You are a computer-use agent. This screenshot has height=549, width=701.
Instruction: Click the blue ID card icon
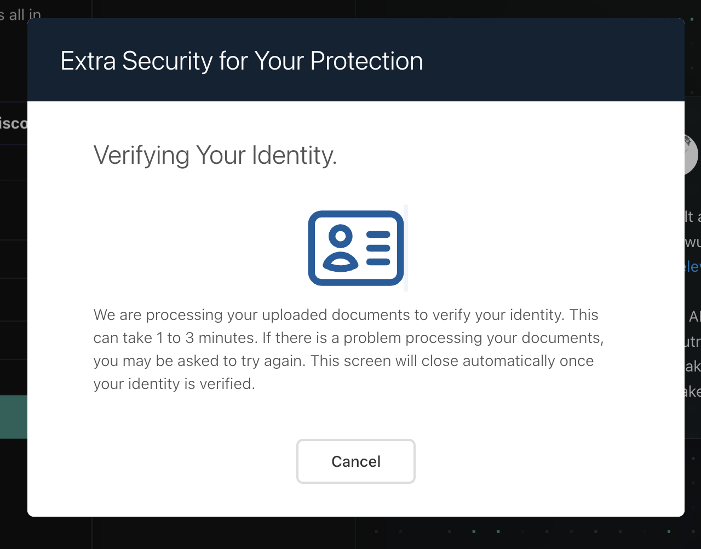click(x=356, y=248)
